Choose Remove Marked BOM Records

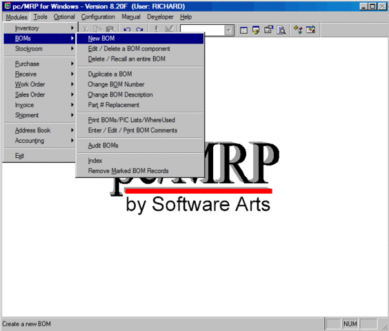(140, 171)
